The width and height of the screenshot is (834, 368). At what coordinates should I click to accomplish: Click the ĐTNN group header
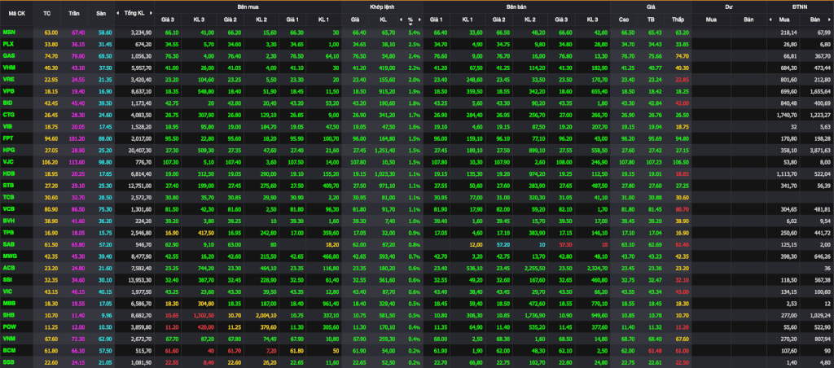pyautogui.click(x=800, y=7)
